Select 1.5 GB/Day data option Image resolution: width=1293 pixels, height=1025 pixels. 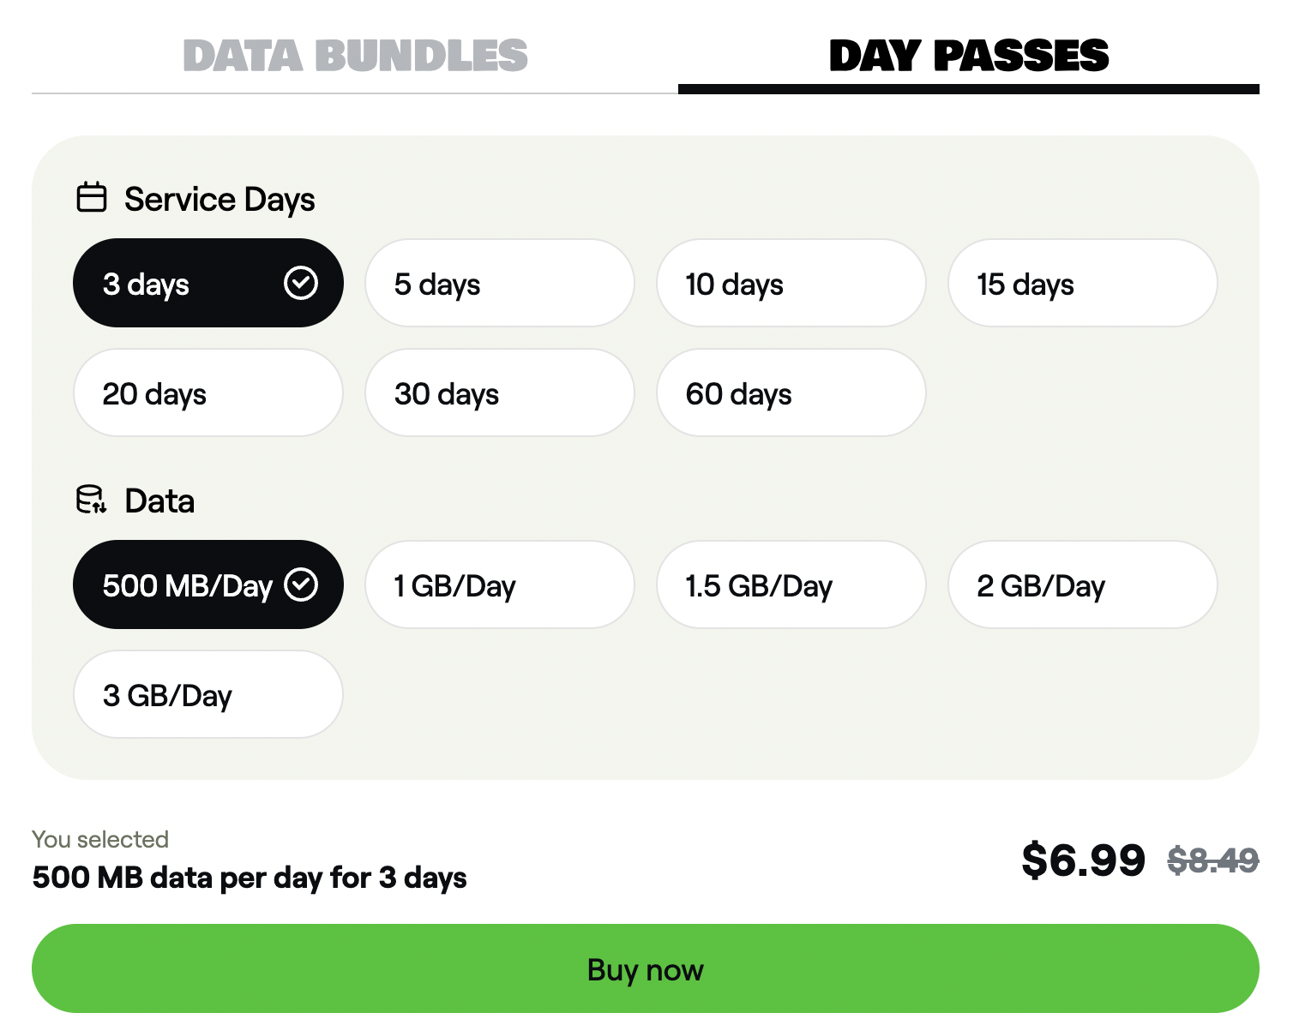pyautogui.click(x=791, y=585)
